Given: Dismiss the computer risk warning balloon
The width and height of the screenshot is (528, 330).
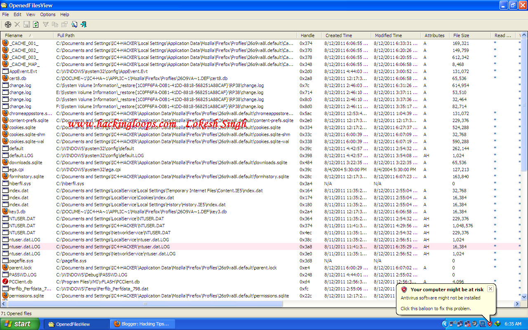Looking at the screenshot, I should pyautogui.click(x=490, y=289).
